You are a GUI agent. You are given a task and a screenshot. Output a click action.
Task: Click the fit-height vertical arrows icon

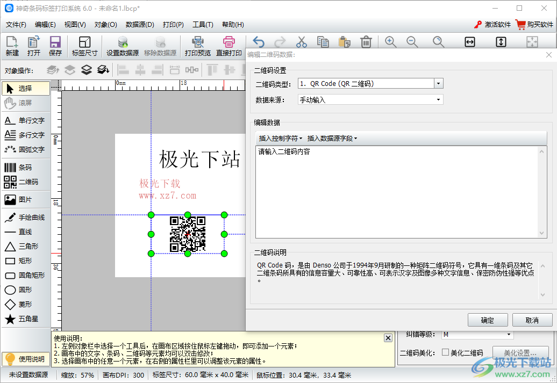click(501, 42)
